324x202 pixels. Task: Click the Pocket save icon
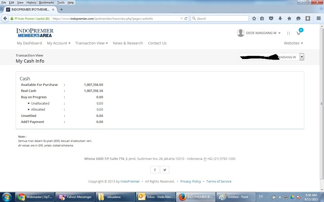click(271, 18)
